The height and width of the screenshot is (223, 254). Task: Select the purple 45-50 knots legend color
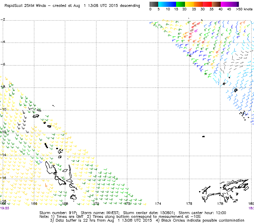(x=234, y=4)
